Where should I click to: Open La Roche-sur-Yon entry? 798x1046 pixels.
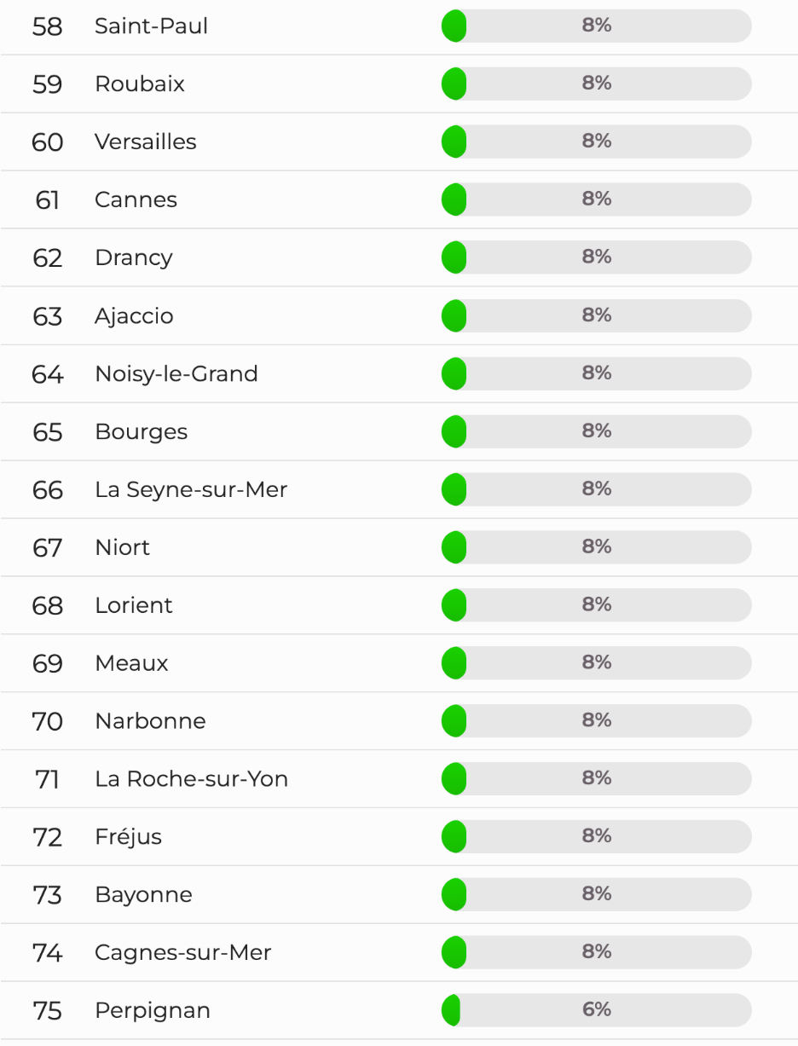click(399, 779)
